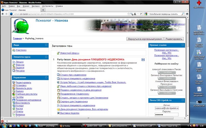Image resolution: width=206 pixels, height=128 pixels.
Task: Open the Инструменты menu
Action: pyautogui.click(x=47, y=6)
